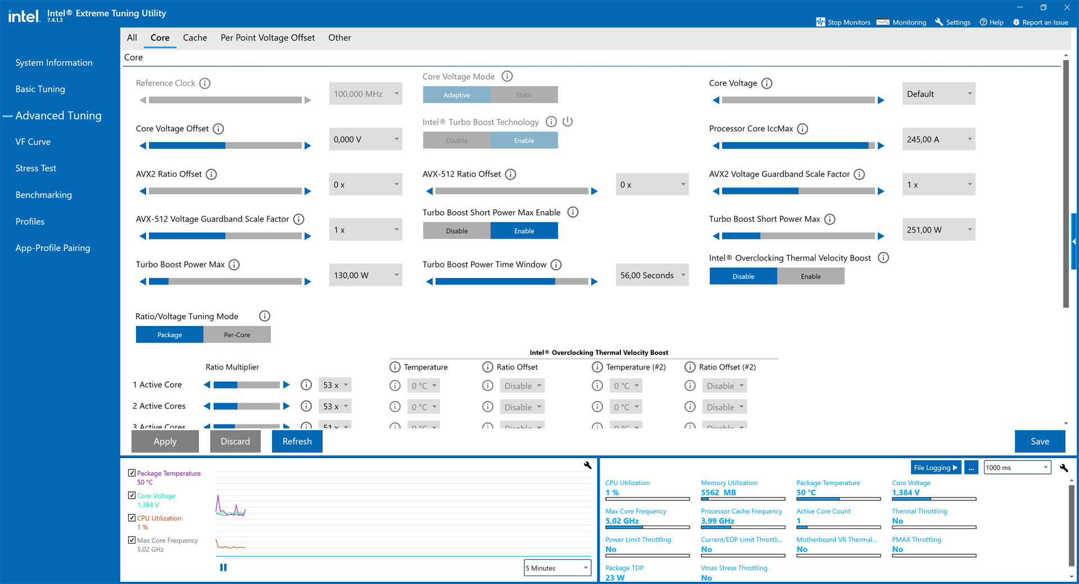Click info icon for Overclocking Thermal Velocity Boost
Image resolution: width=1079 pixels, height=584 pixels.
pos(883,258)
